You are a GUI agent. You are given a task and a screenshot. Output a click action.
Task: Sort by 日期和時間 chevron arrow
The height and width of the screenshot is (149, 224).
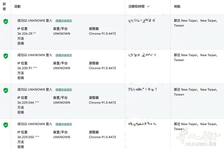click(x=148, y=6)
